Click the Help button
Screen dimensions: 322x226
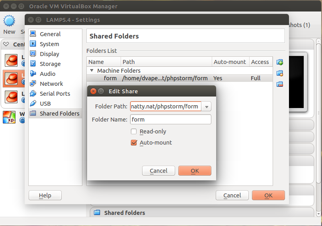[45, 195]
